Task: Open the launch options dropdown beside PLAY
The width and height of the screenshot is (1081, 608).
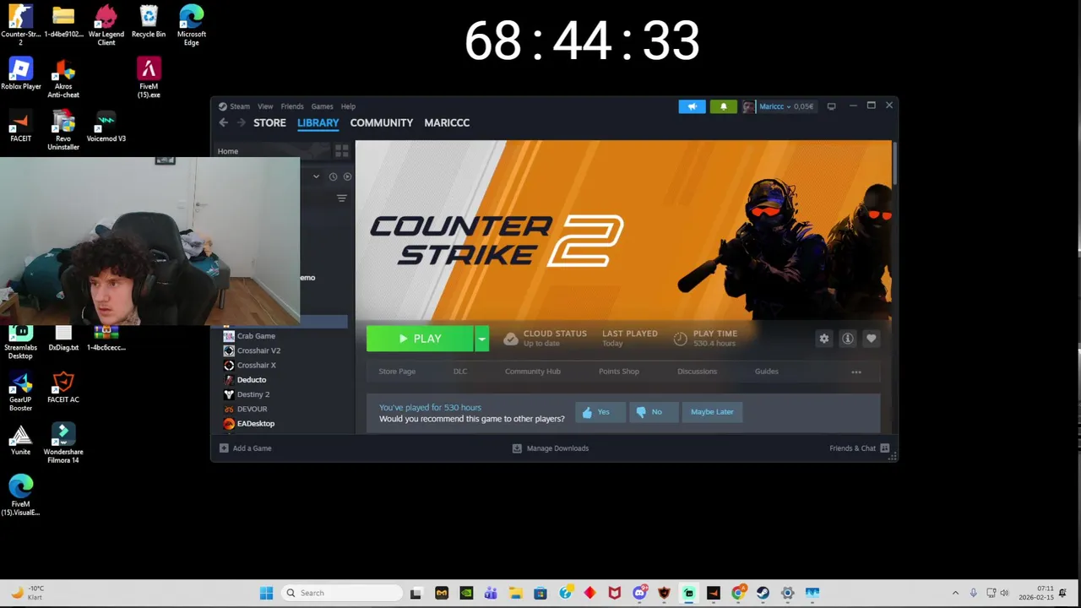Action: 481,339
